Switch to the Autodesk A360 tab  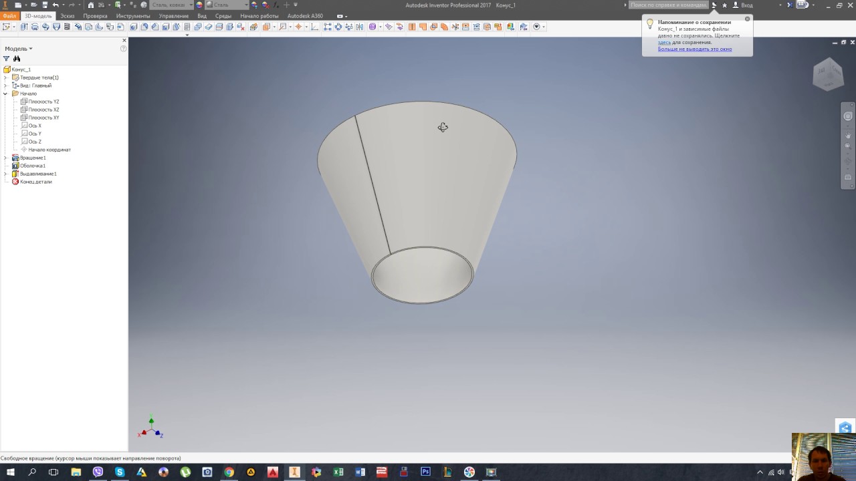[305, 16]
